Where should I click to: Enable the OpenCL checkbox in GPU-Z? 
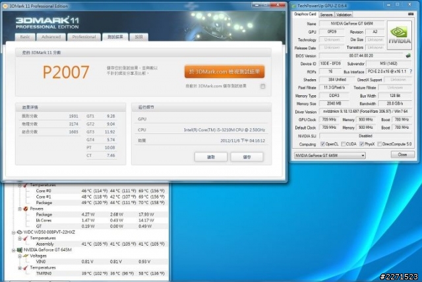pos(322,144)
